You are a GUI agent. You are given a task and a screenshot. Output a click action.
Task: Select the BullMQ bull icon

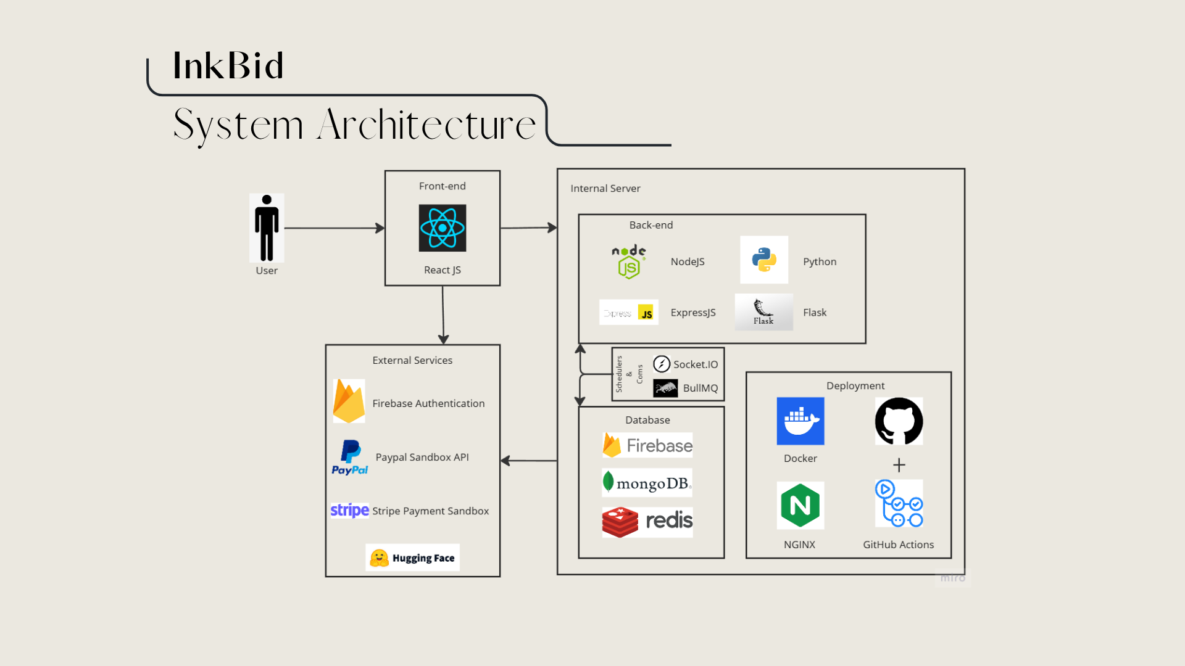pos(665,388)
